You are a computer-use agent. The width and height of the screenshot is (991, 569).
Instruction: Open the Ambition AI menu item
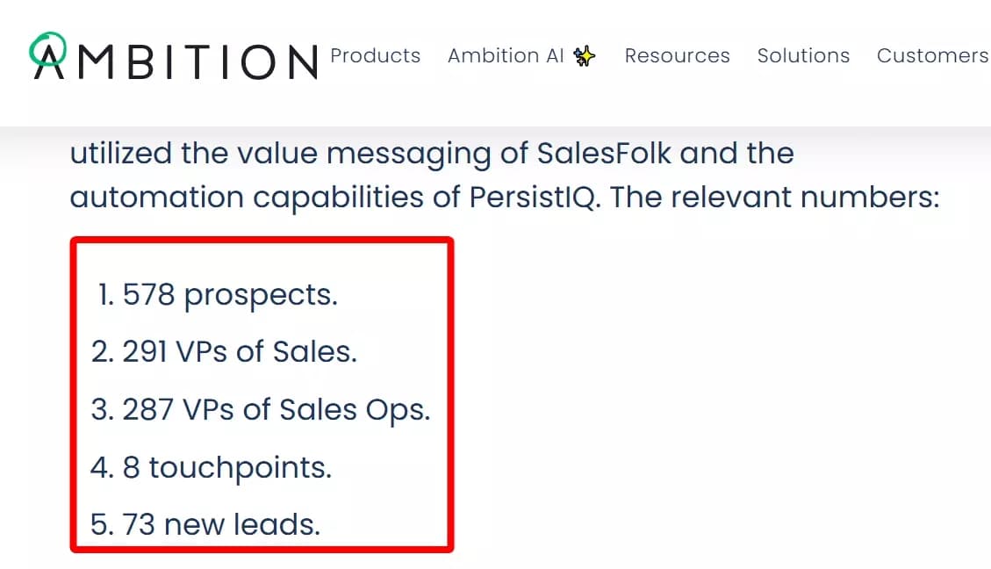(x=505, y=55)
